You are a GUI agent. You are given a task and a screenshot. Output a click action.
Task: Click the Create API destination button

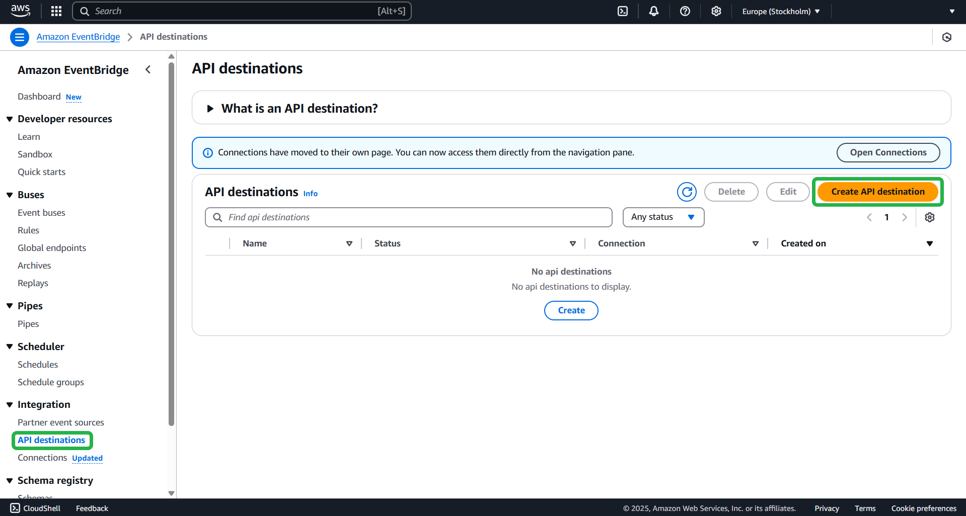pyautogui.click(x=877, y=192)
